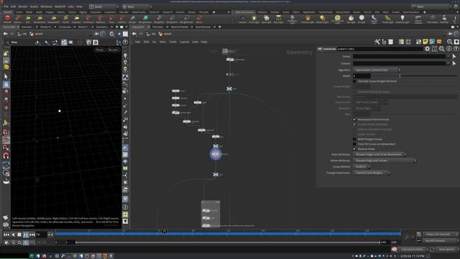Open the Algorithm dropdown
The image size is (460, 259).
click(x=377, y=71)
